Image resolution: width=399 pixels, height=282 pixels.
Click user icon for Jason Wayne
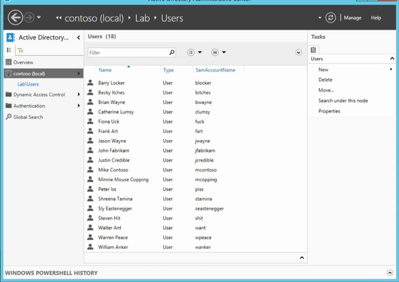click(90, 140)
